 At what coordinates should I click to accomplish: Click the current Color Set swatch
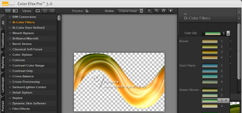(x=213, y=33)
